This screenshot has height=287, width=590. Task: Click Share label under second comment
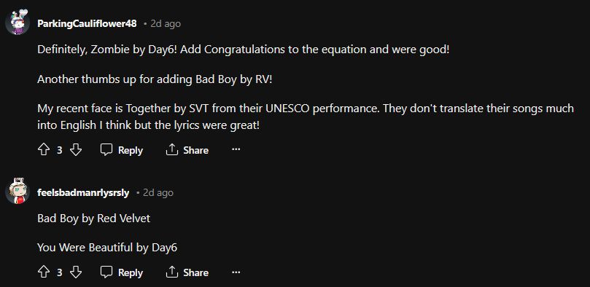point(195,272)
